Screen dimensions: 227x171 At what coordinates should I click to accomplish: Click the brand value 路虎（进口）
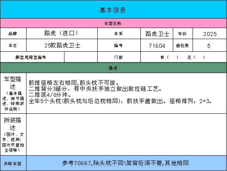click(x=62, y=34)
